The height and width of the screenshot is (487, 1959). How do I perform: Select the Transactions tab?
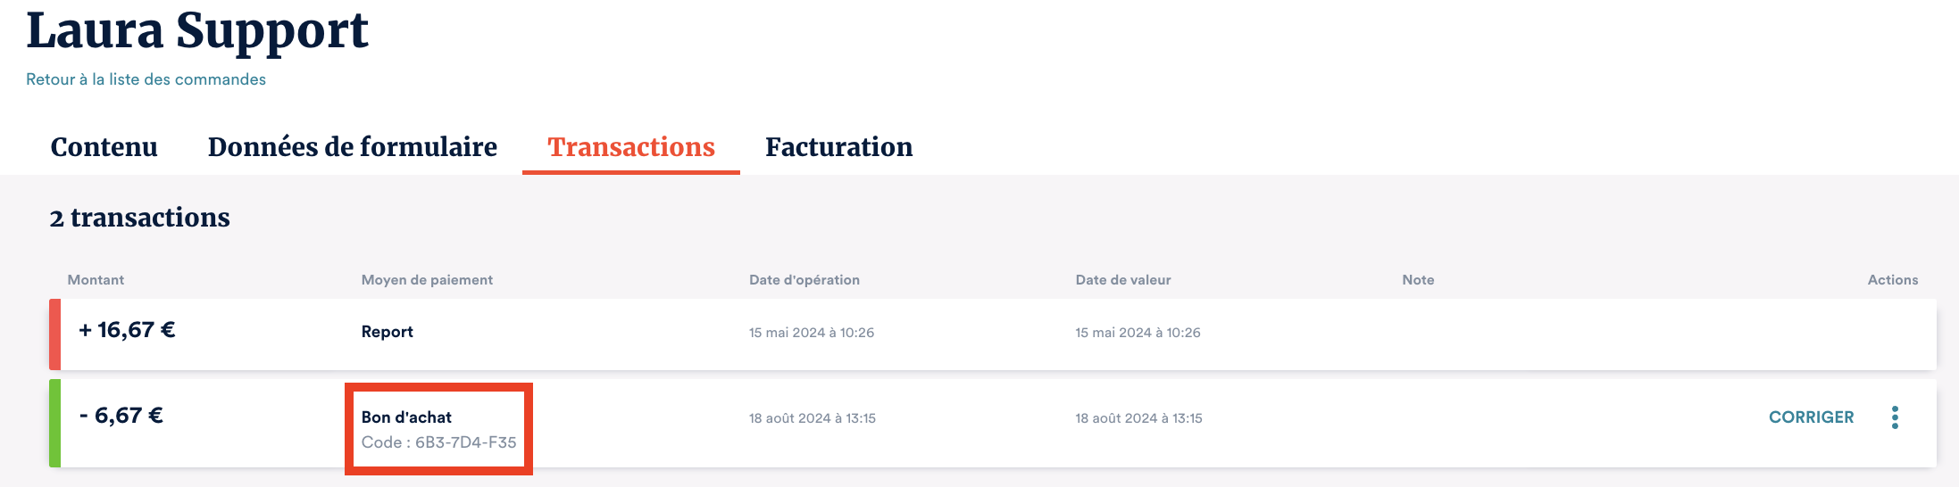pos(630,147)
